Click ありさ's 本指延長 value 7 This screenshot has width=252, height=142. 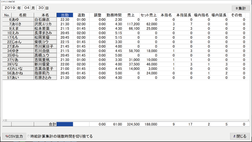[191, 24]
